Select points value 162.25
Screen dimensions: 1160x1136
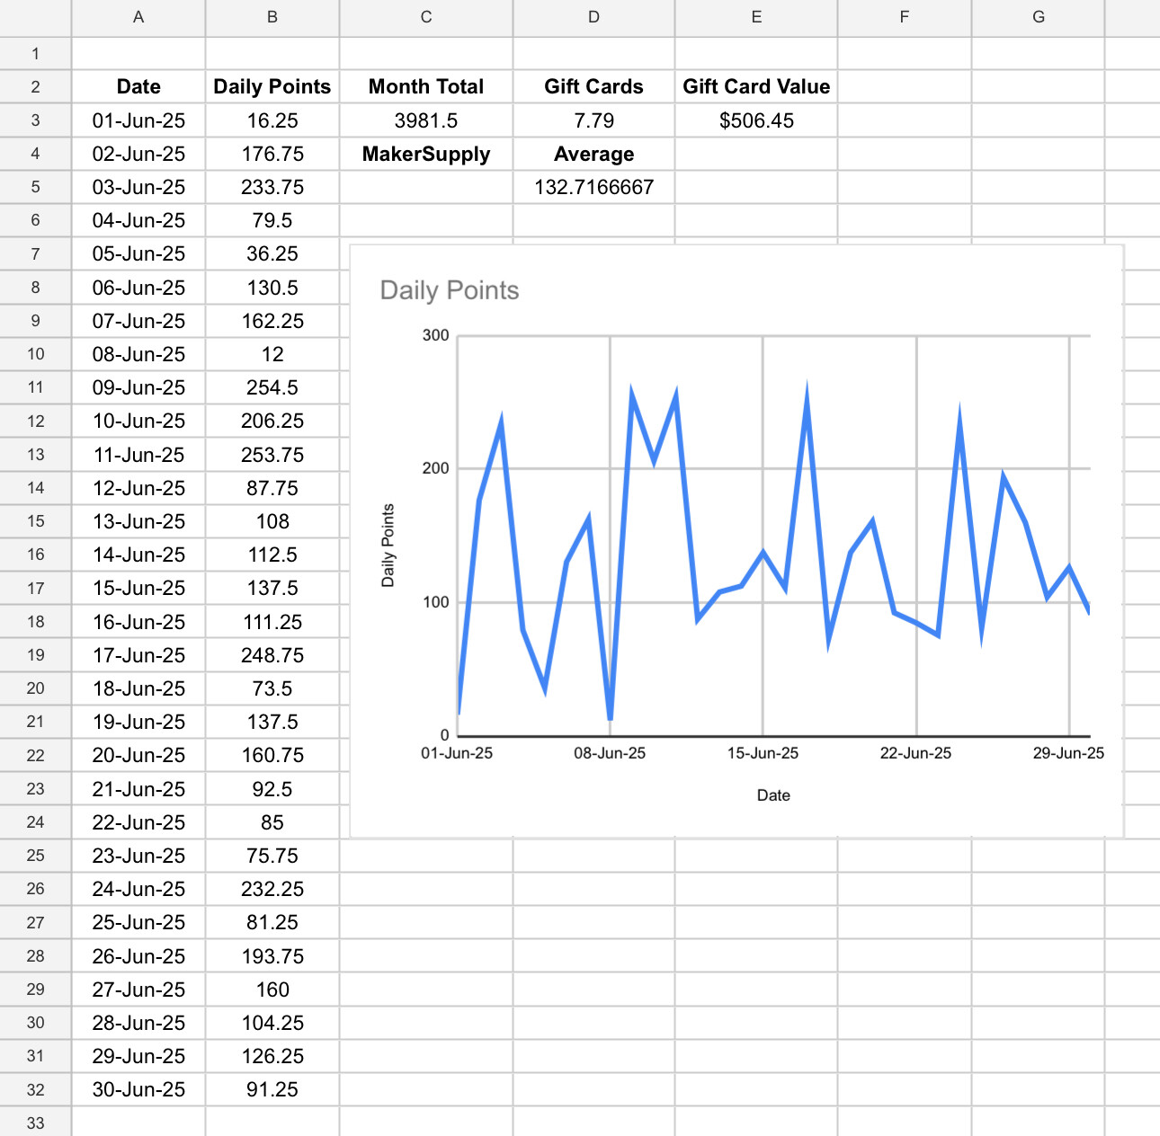click(x=272, y=321)
